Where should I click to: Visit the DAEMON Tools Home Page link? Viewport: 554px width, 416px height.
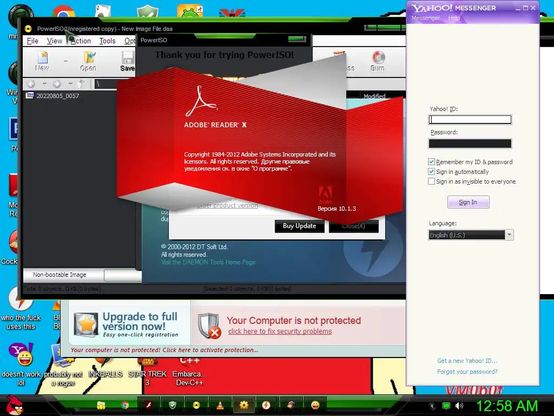208,262
